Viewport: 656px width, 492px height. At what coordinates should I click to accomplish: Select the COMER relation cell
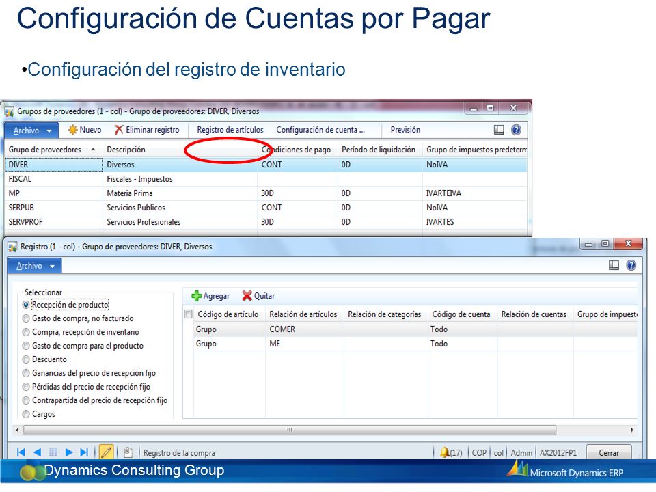click(x=305, y=329)
